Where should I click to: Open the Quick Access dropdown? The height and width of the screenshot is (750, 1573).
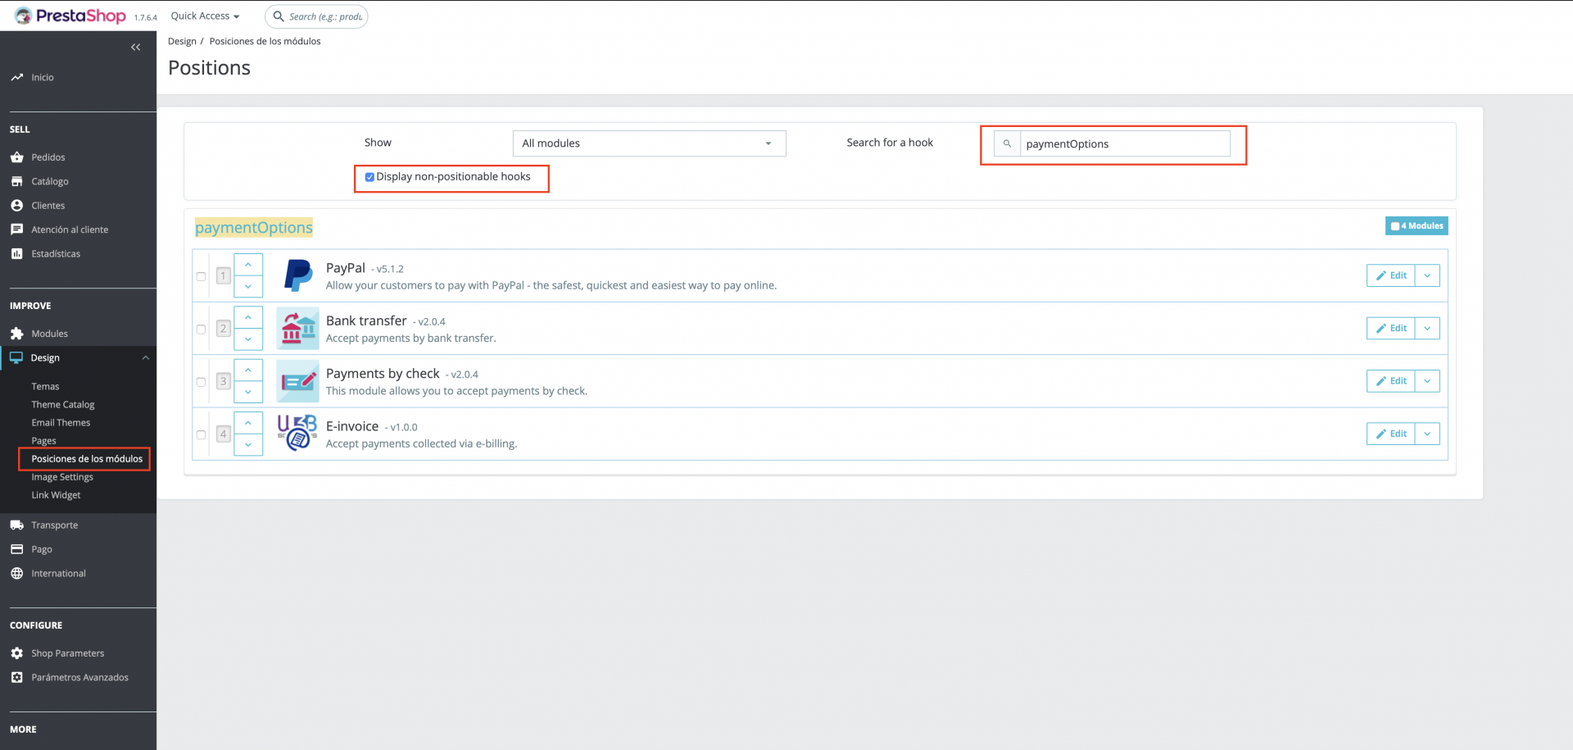point(205,16)
